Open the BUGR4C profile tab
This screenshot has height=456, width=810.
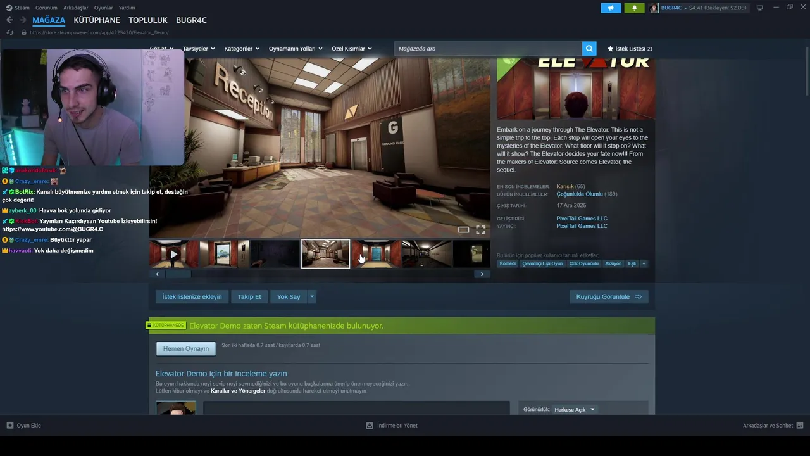(x=191, y=20)
